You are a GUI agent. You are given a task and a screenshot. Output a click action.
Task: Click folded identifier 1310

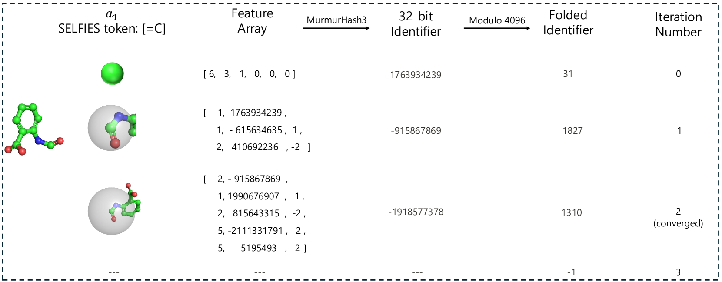tap(571, 212)
